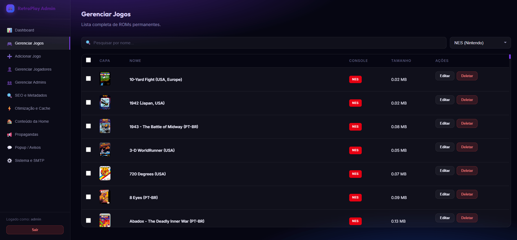Screen dimensions: 517x240
Task: Click the table's vertical scrollbar thumb
Action: coord(510,57)
